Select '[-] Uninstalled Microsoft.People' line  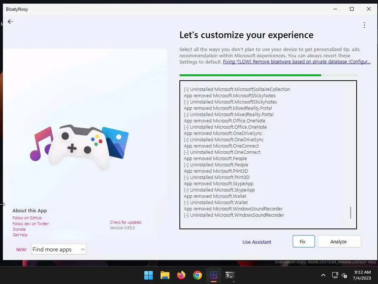pyautogui.click(x=216, y=165)
